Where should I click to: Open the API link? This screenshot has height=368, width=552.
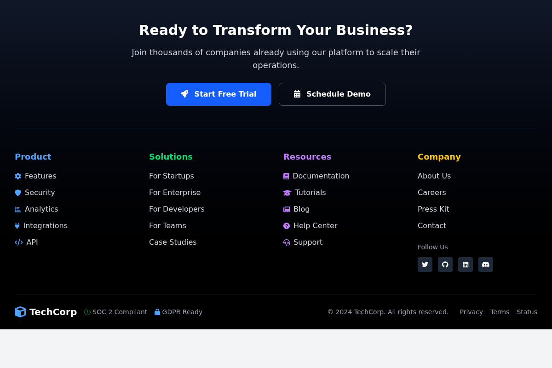pos(26,242)
